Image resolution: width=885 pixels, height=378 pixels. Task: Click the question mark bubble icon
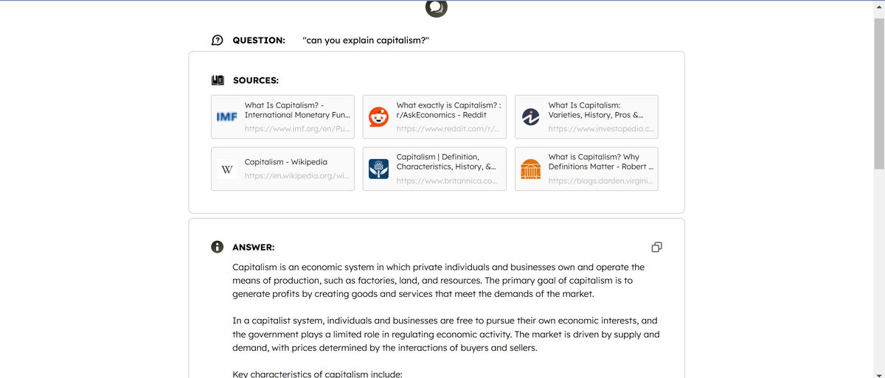tap(218, 41)
